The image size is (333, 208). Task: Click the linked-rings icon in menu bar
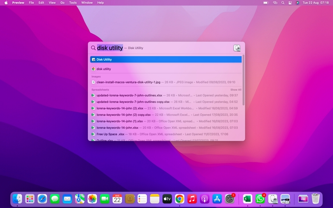(275, 3)
